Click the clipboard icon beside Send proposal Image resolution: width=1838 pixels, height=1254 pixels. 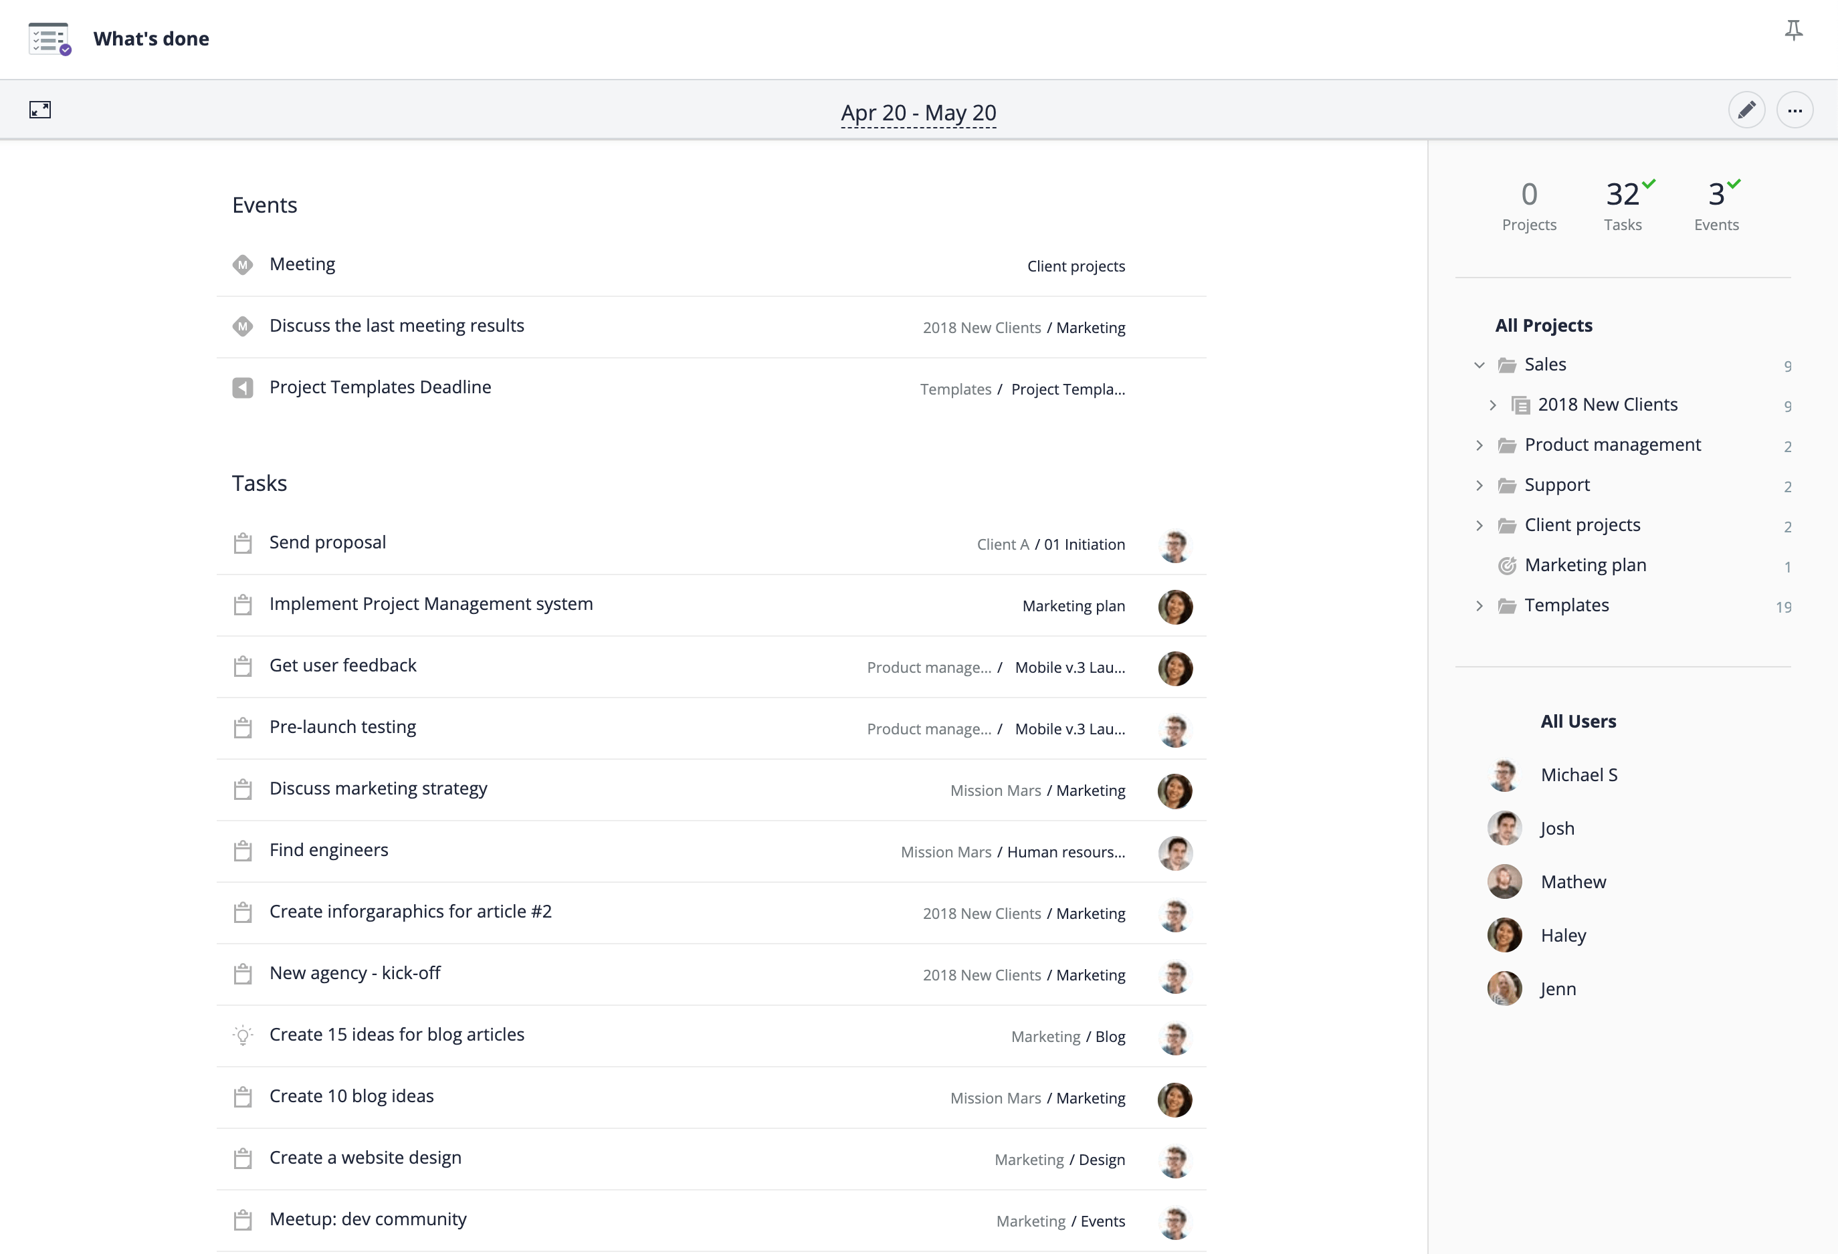pos(243,543)
